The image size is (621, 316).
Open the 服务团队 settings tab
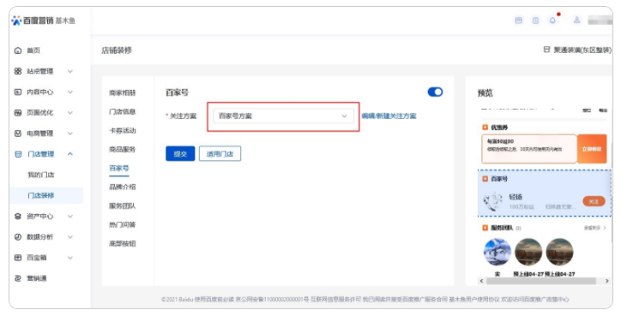[x=123, y=206]
